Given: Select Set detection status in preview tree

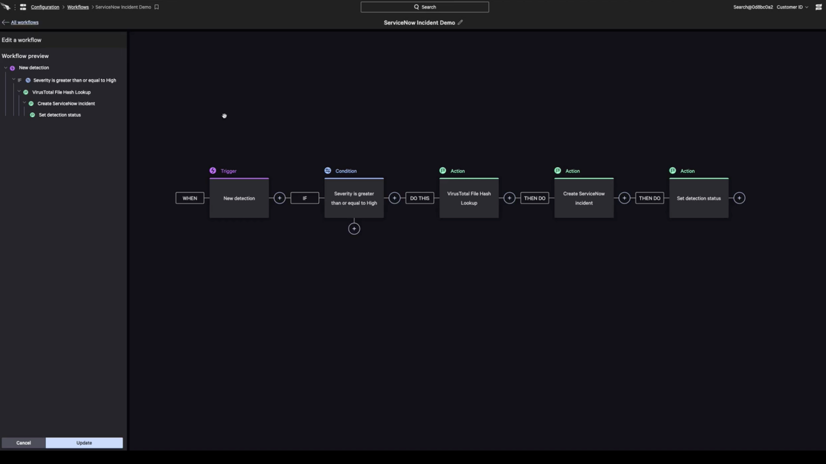Looking at the screenshot, I should point(59,115).
